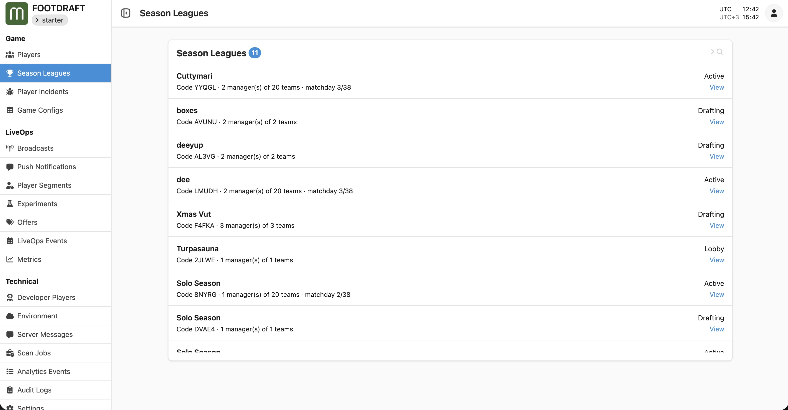Open LiveOps Events page

[x=55, y=241]
